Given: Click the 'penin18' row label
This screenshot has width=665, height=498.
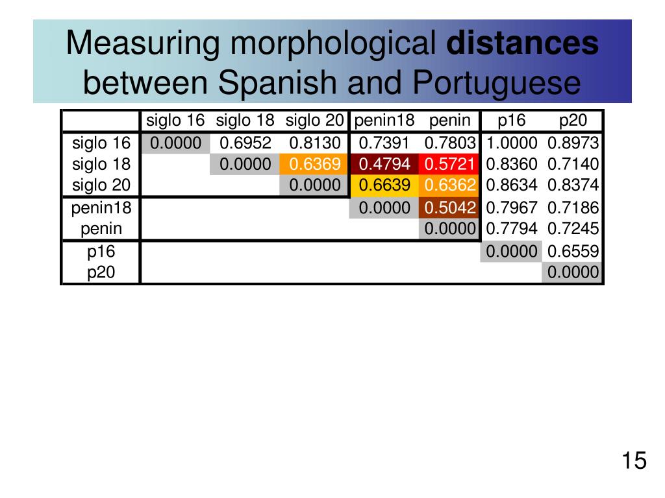Looking at the screenshot, I should point(101,208).
